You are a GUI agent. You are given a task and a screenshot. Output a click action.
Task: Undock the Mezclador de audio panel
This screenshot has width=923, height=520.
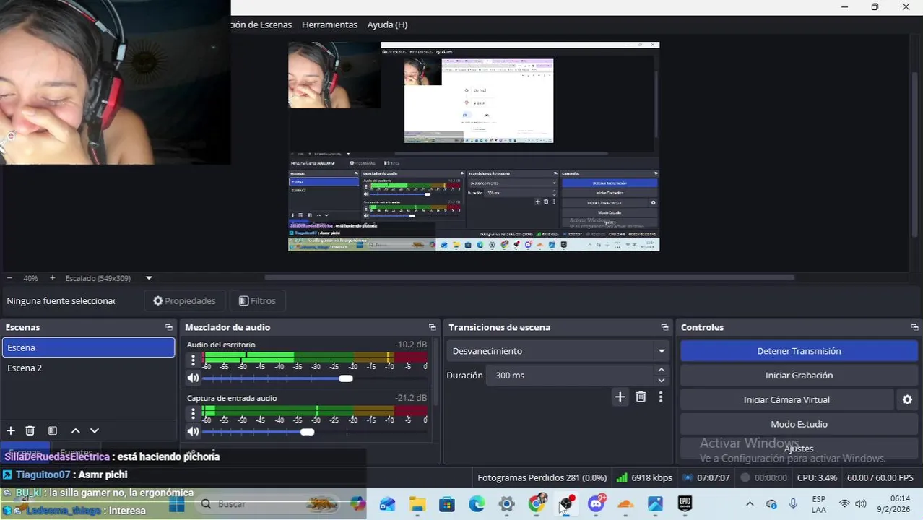tap(432, 327)
